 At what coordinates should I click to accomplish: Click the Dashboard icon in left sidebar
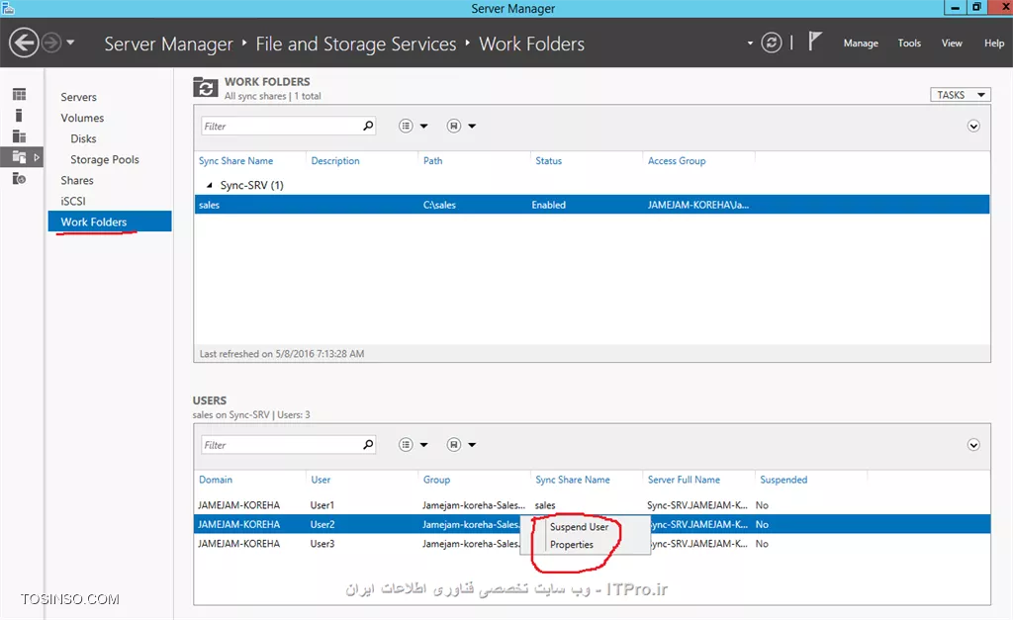(20, 94)
